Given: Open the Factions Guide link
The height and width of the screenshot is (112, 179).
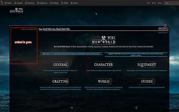Looking at the screenshot, I should coord(136,54).
